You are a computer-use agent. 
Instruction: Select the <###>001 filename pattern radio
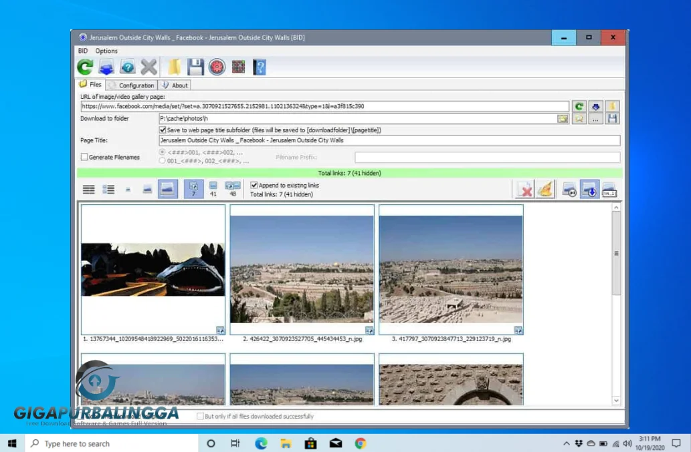162,152
